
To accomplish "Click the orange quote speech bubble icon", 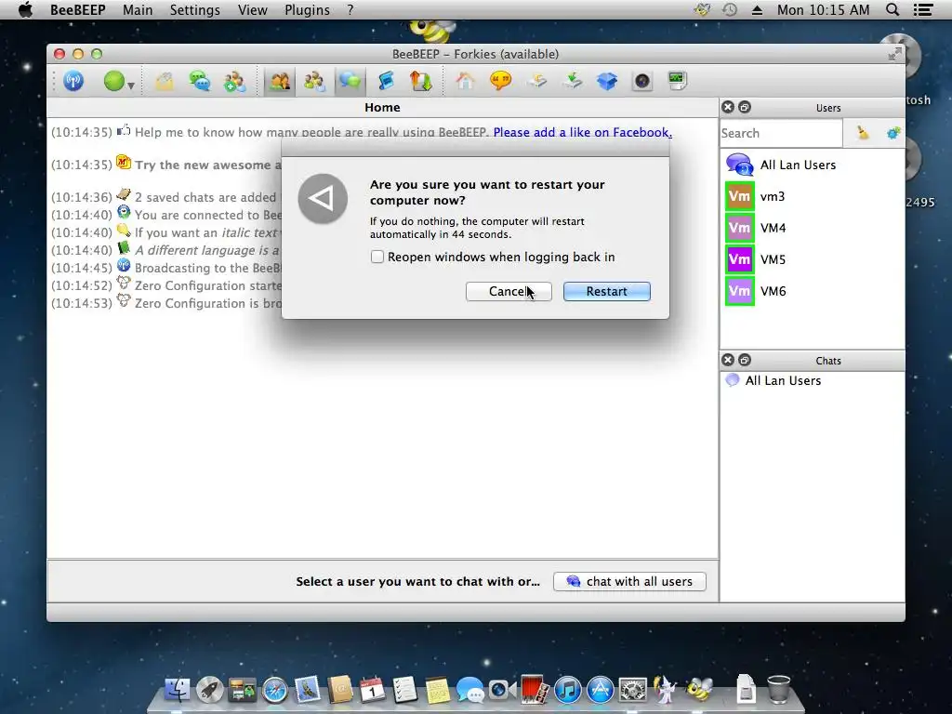I will click(501, 82).
